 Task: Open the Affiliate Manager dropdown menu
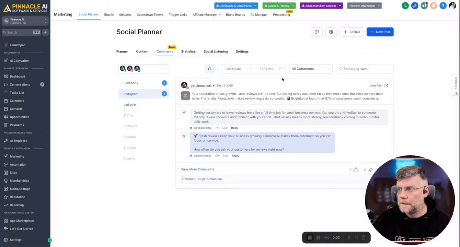pos(206,15)
